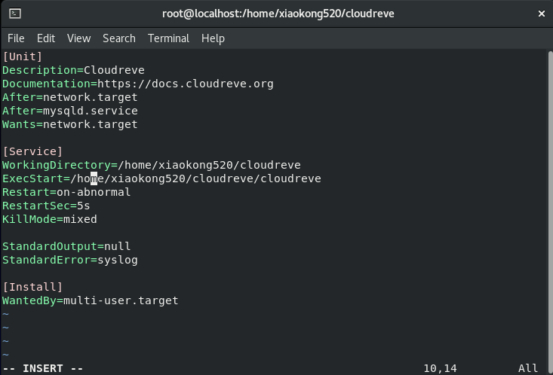Click the Restart=on-abnormal line

tap(66, 192)
